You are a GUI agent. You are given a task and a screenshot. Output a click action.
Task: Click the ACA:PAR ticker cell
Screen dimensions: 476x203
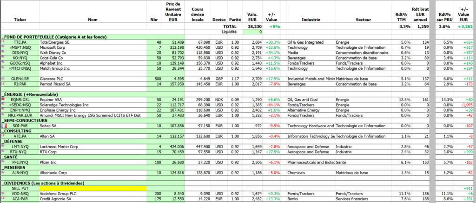click(x=20, y=199)
